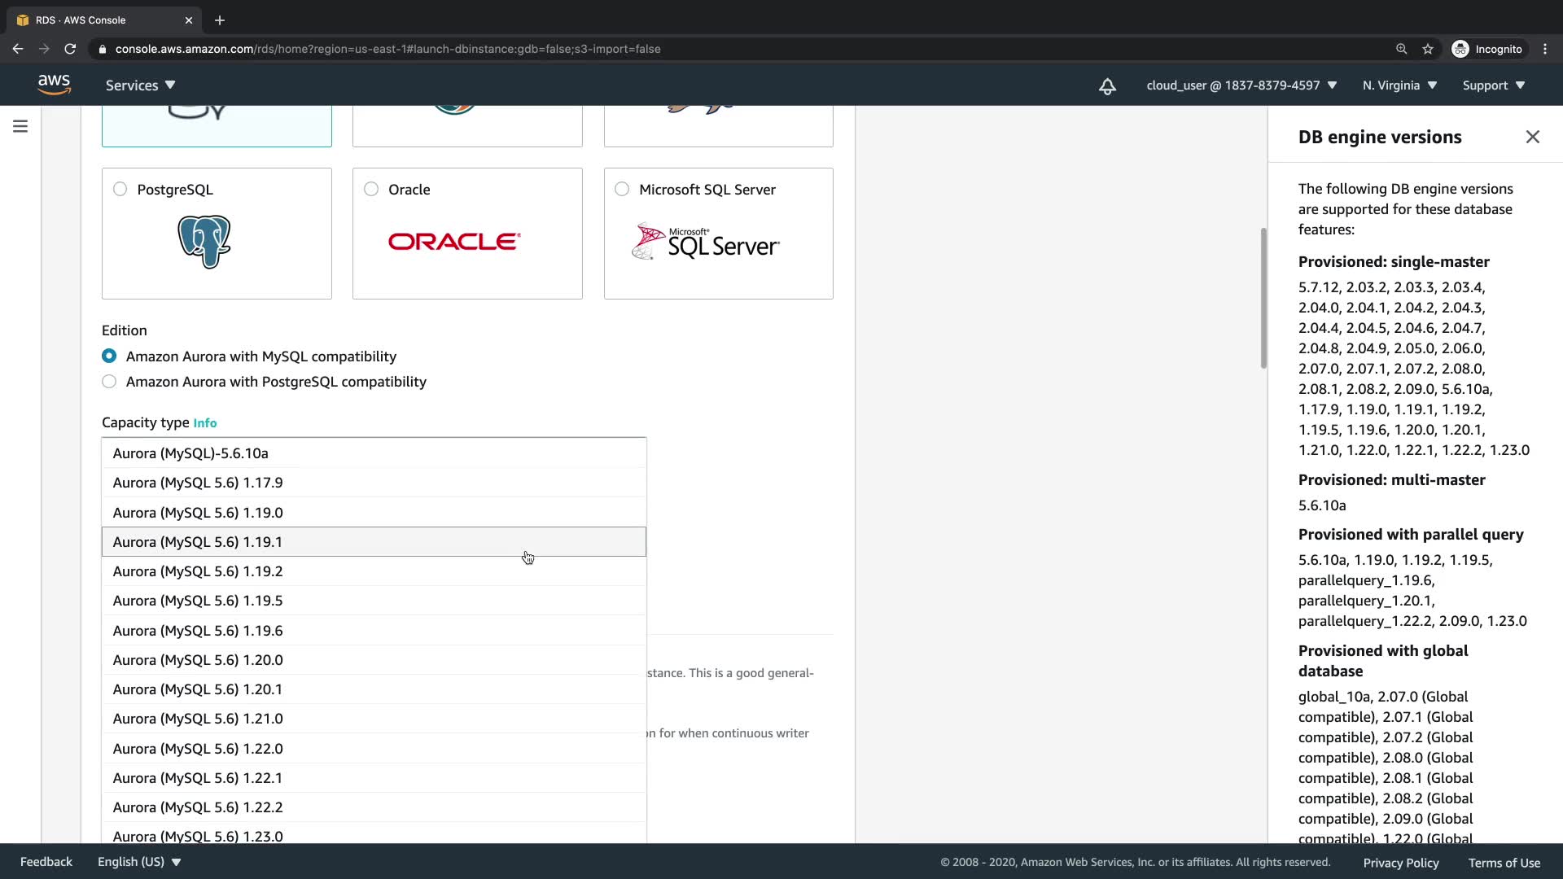Click the Microsoft SQL Server logo

point(706,242)
